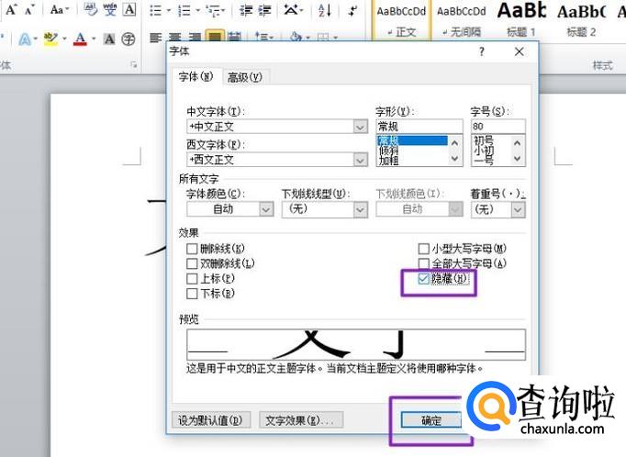Close the 字体 dialog
The height and width of the screenshot is (457, 626).
point(519,51)
